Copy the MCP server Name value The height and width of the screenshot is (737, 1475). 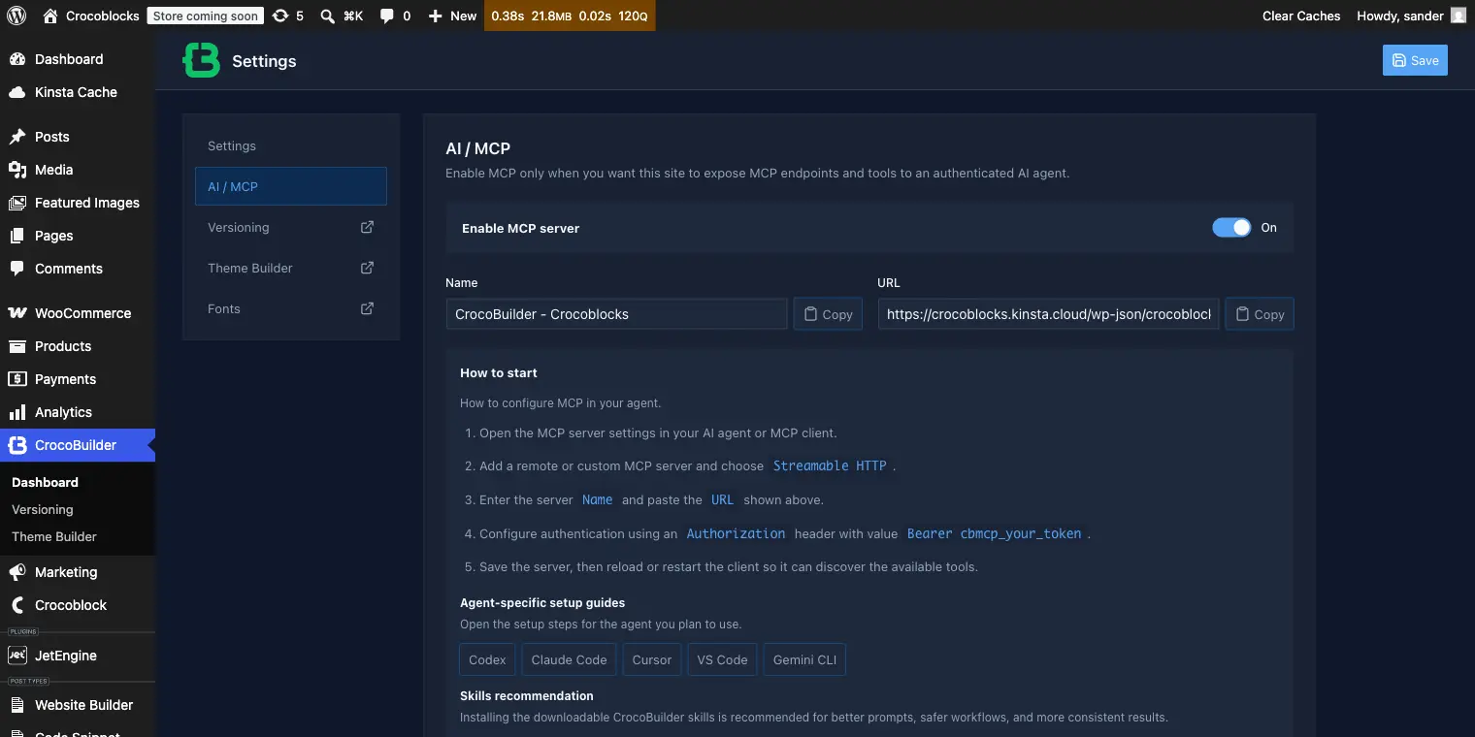pyautogui.click(x=828, y=314)
